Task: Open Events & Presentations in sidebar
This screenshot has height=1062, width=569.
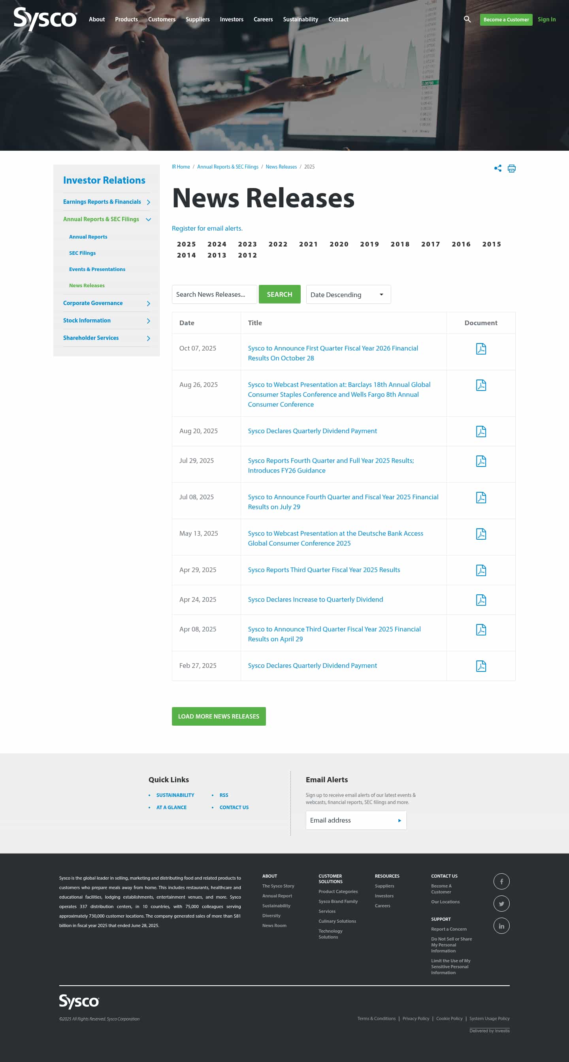Action: pyautogui.click(x=97, y=269)
